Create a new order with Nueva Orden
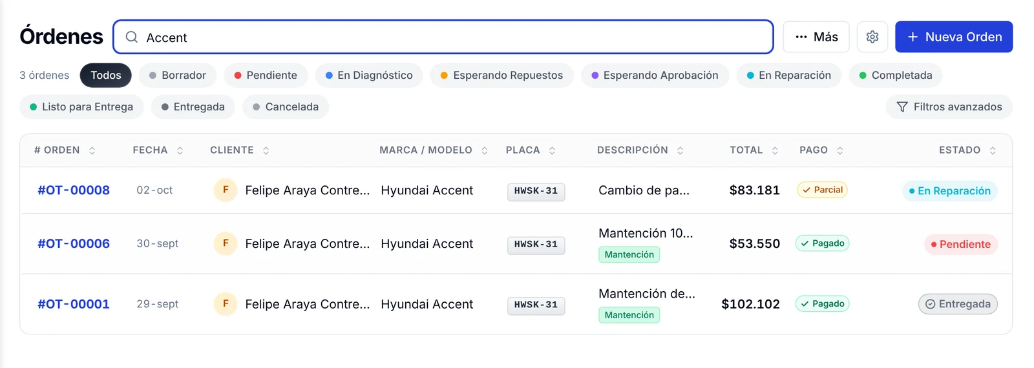The width and height of the screenshot is (1034, 368). 954,37
